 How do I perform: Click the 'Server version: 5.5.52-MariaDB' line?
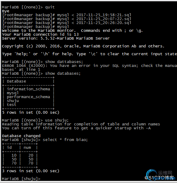[x=56, y=38]
